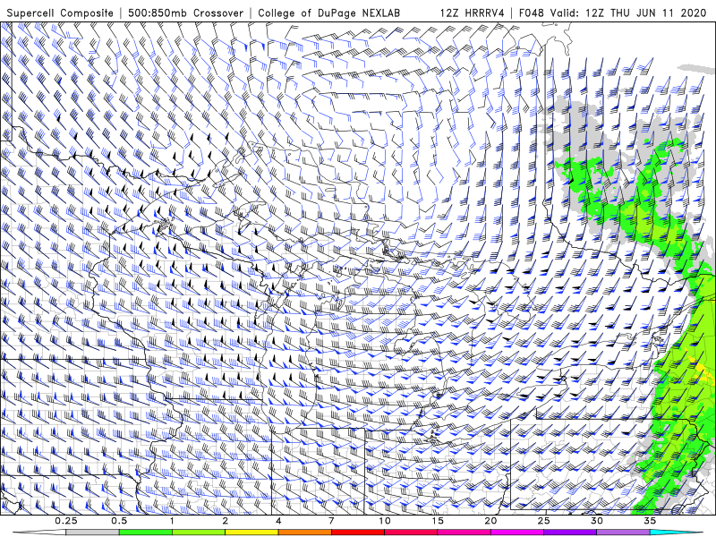The width and height of the screenshot is (716, 537).
Task: Click the '12Z HRRRV4' model run text
Action: click(x=473, y=13)
